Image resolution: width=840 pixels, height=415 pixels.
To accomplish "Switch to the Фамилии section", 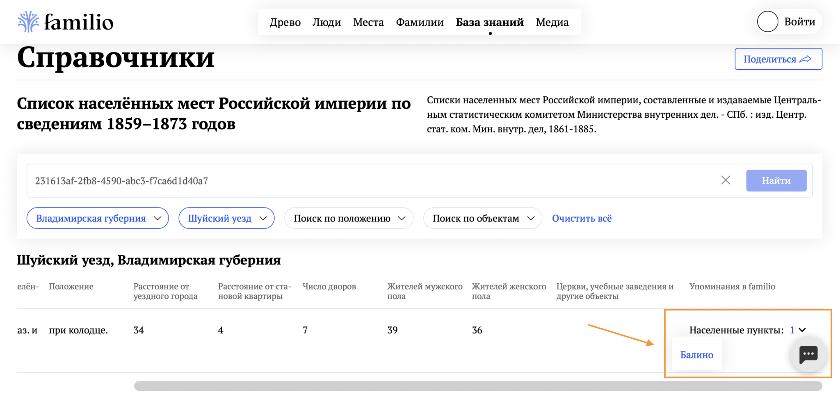I will point(420,22).
